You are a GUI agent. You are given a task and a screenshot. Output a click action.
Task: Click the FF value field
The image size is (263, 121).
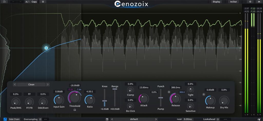29,94
